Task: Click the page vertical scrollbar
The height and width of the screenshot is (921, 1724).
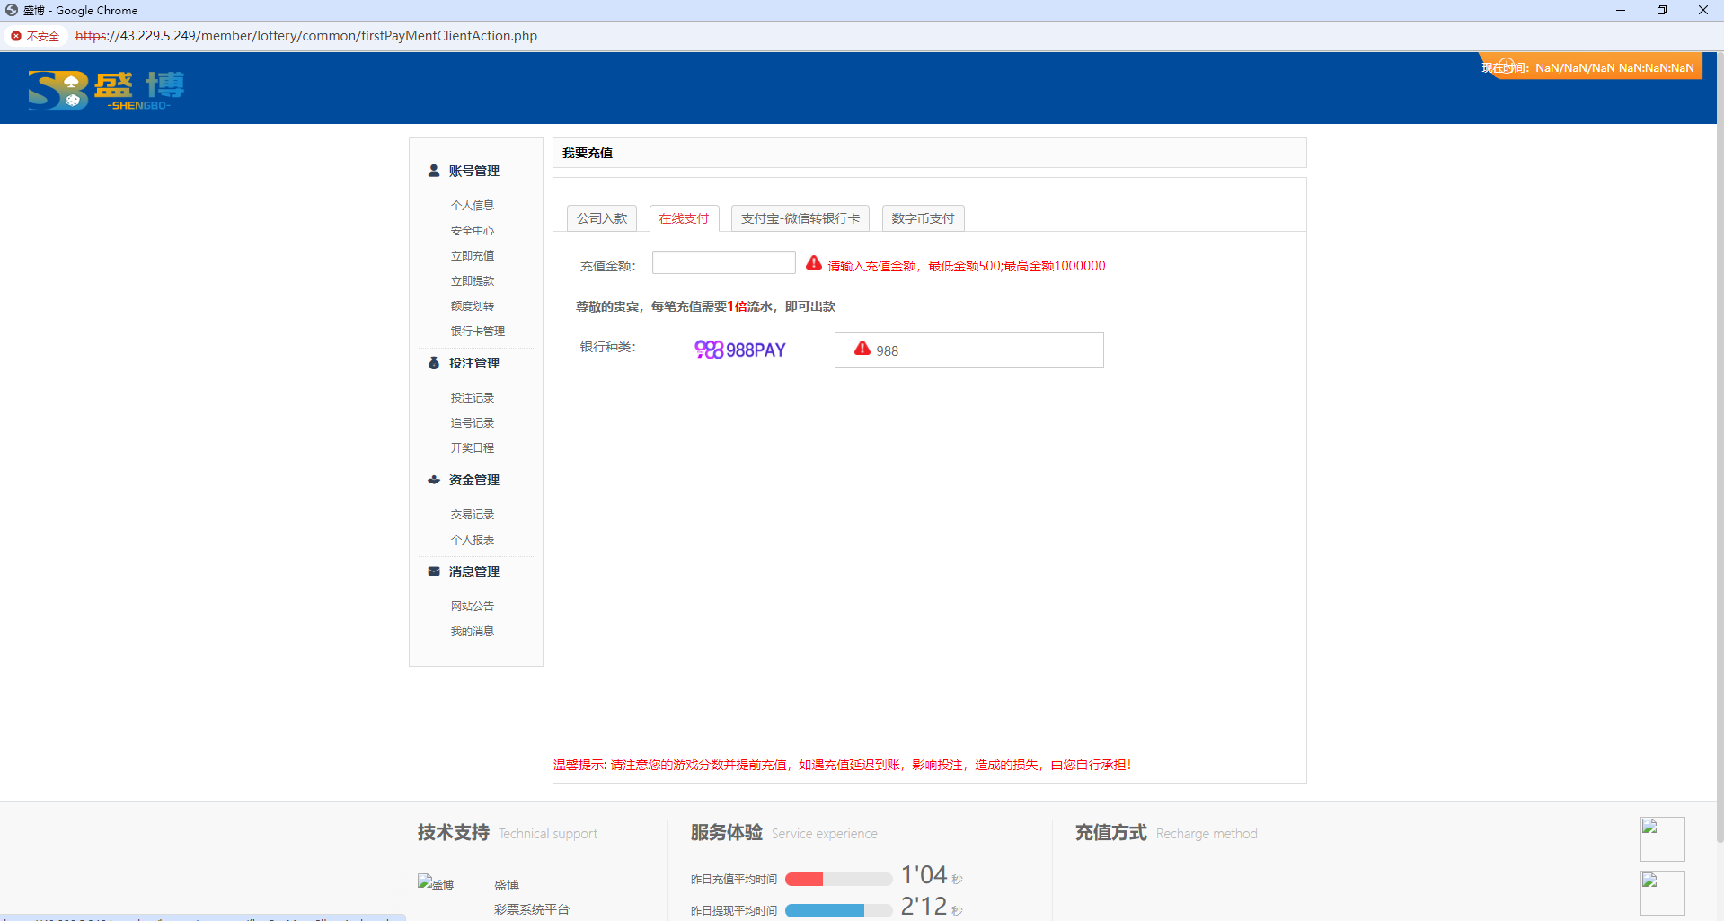Action: point(1719,449)
